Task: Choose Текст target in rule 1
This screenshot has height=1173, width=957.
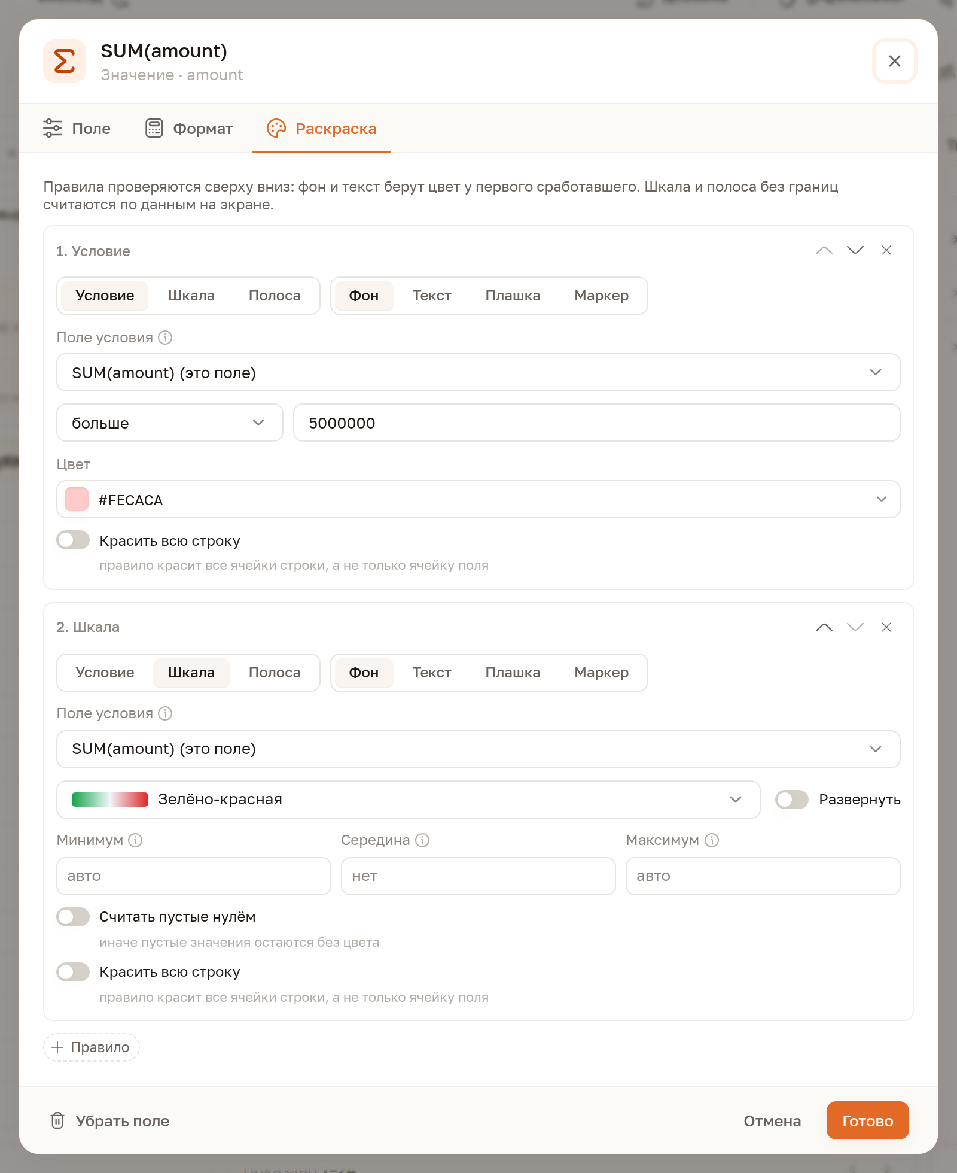Action: click(432, 296)
